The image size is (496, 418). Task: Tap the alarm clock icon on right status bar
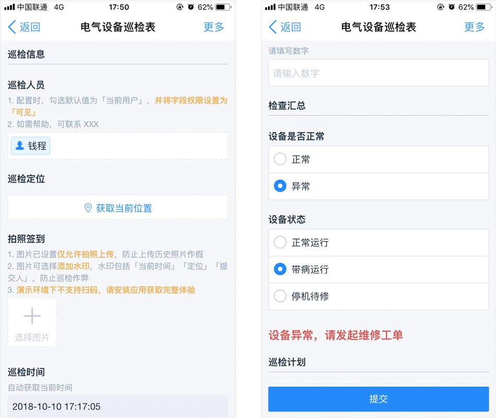point(451,7)
